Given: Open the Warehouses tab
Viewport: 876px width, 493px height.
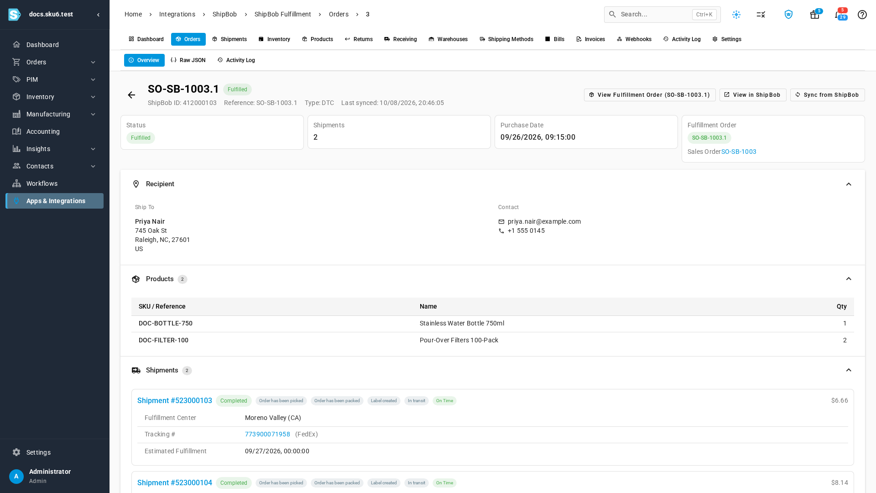Looking at the screenshot, I should pyautogui.click(x=448, y=39).
